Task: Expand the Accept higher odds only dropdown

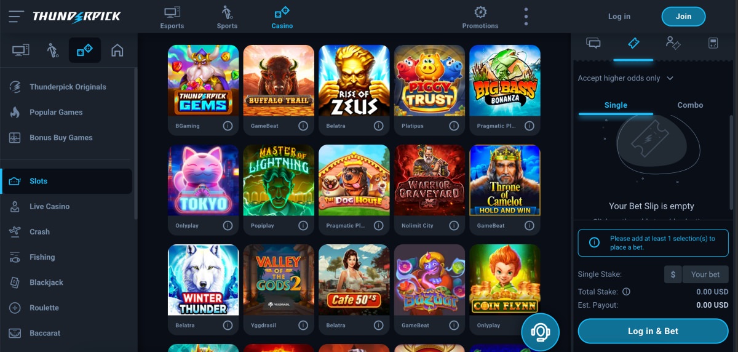Action: tap(625, 78)
